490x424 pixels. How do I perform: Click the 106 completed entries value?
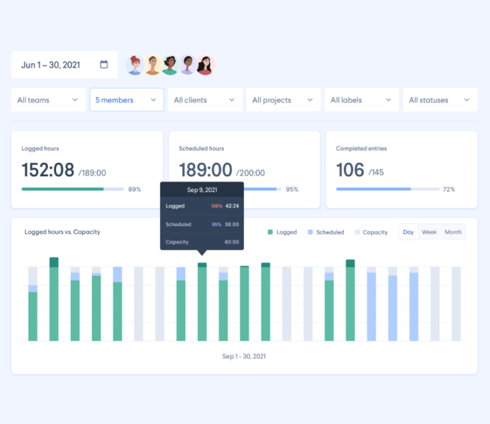[x=350, y=170]
